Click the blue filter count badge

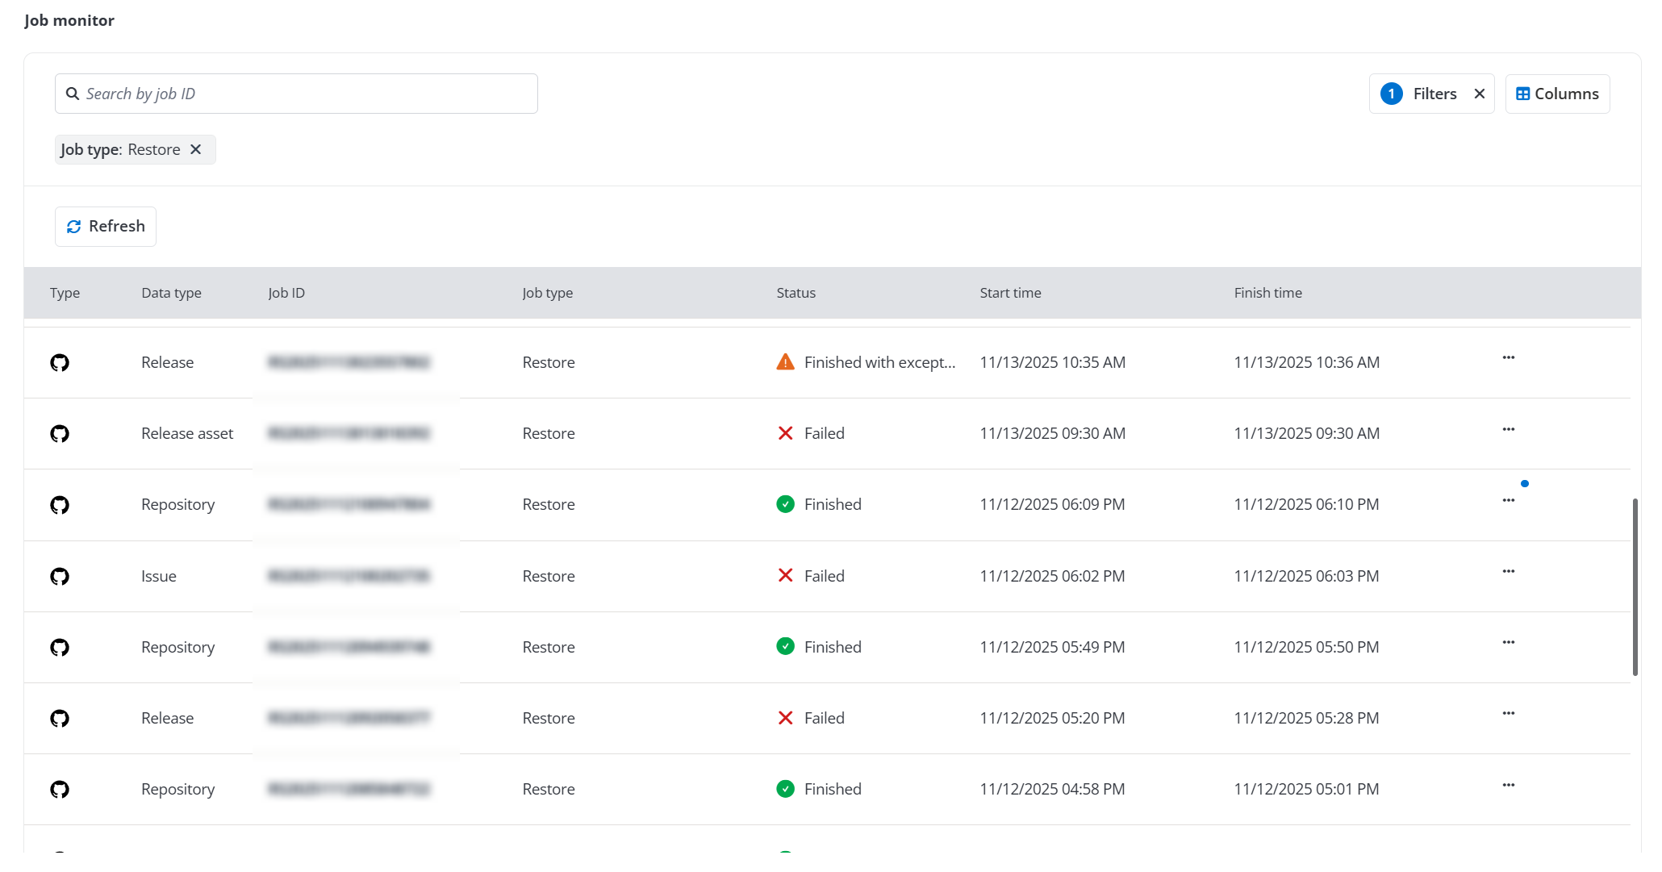(x=1391, y=93)
